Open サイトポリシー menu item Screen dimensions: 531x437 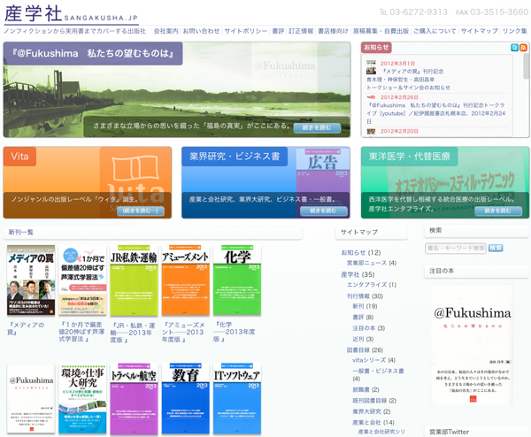coord(246,31)
